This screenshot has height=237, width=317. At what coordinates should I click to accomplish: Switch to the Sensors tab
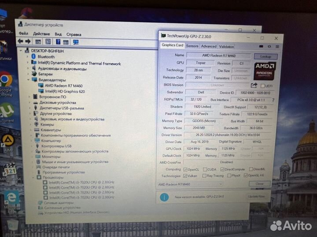(192, 46)
